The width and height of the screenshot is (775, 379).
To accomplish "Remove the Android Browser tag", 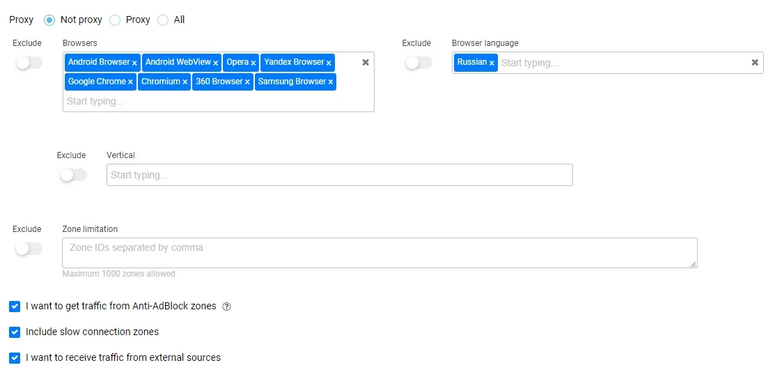I will coord(134,63).
